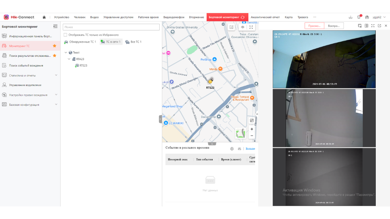Select the Все ТС 1 filter tab

(133, 42)
